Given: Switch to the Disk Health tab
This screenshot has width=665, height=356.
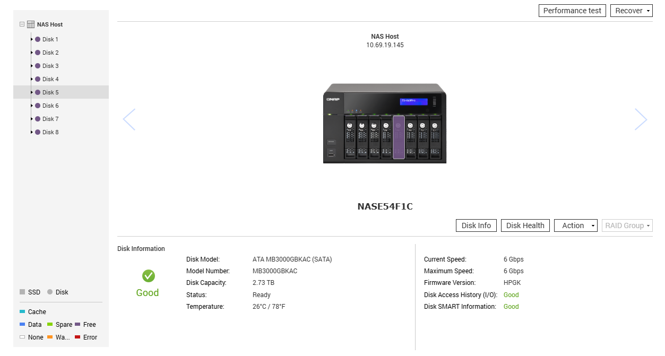Looking at the screenshot, I should click(525, 225).
